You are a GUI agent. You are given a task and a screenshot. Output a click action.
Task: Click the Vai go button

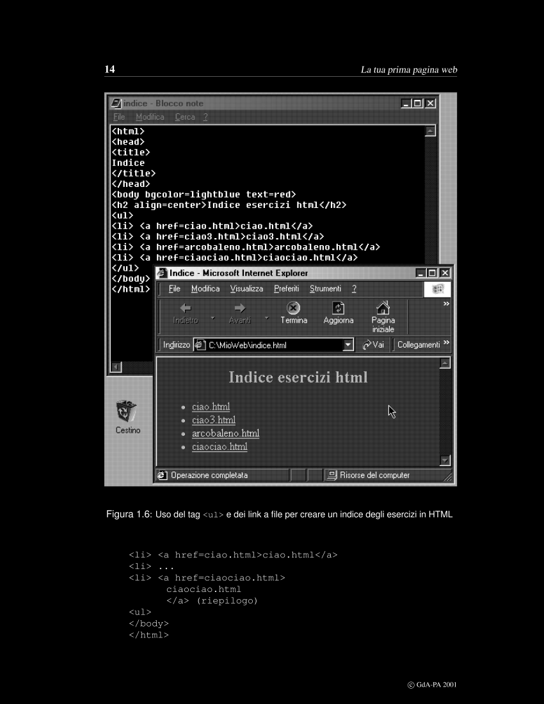pyautogui.click(x=374, y=345)
